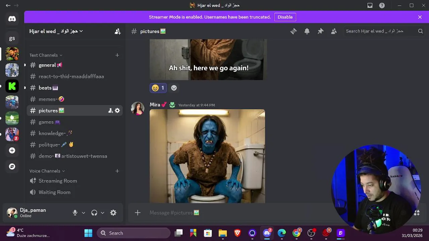Screen dimensions: 429x241
Task: Open OBS Studio from taskbar
Action: pos(311,233)
